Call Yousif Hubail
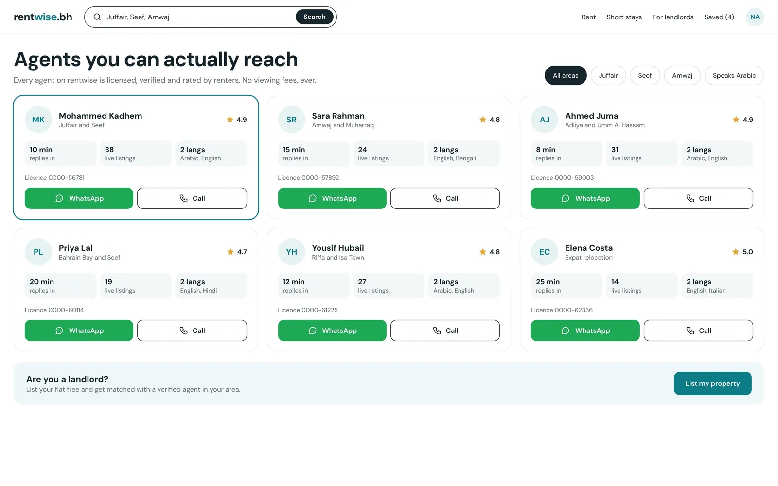 pos(445,330)
